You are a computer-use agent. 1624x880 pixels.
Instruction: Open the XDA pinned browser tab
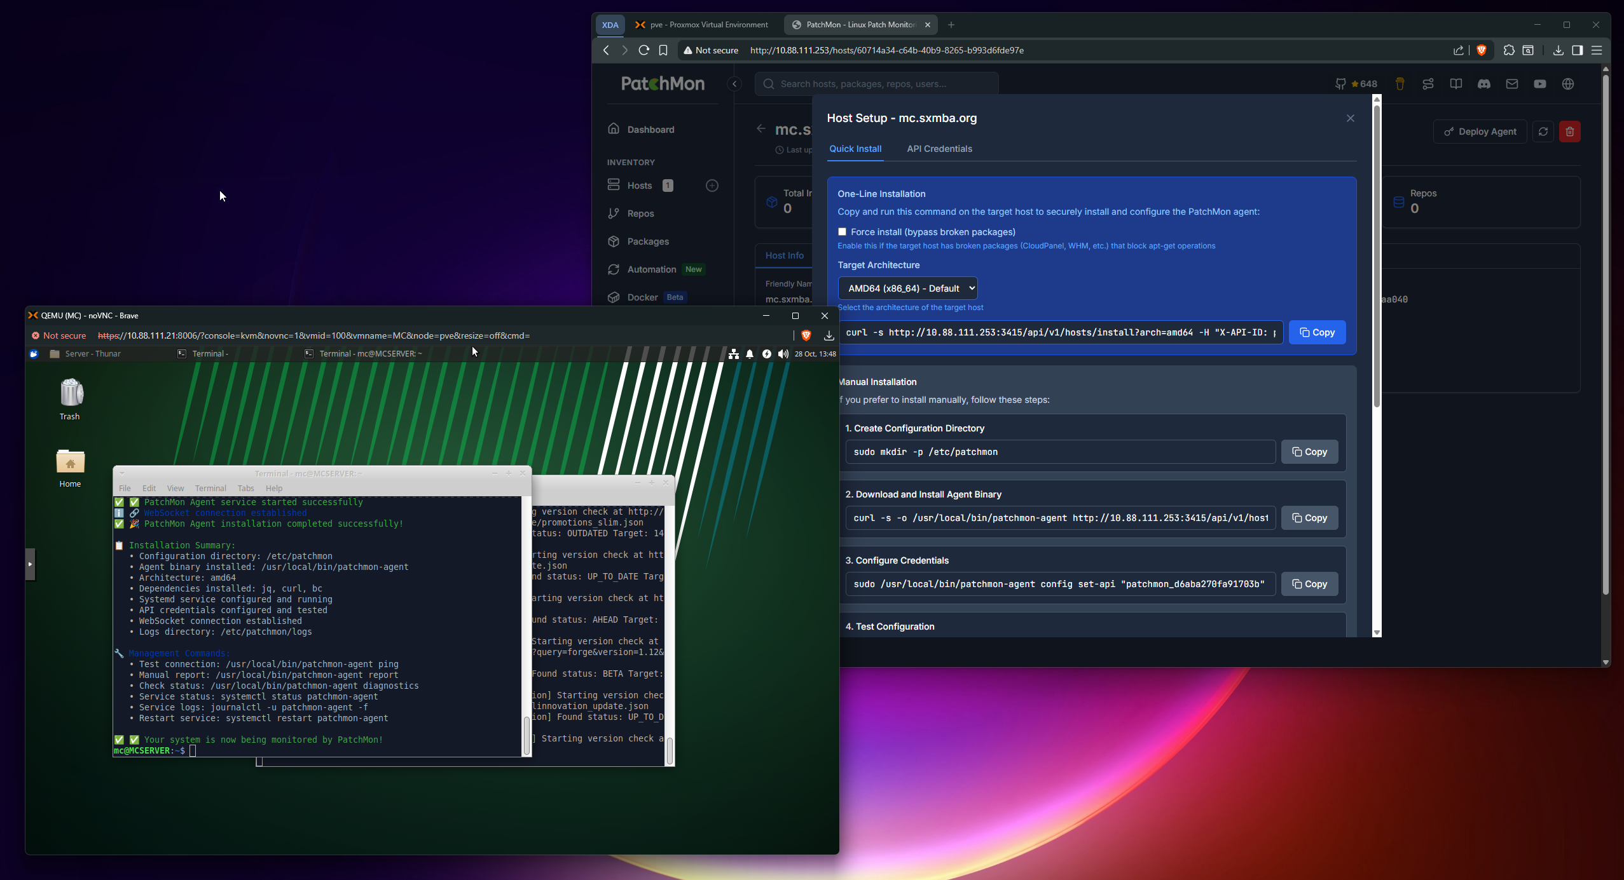tap(610, 25)
